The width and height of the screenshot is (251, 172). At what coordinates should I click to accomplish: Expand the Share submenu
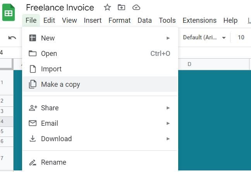point(168,108)
